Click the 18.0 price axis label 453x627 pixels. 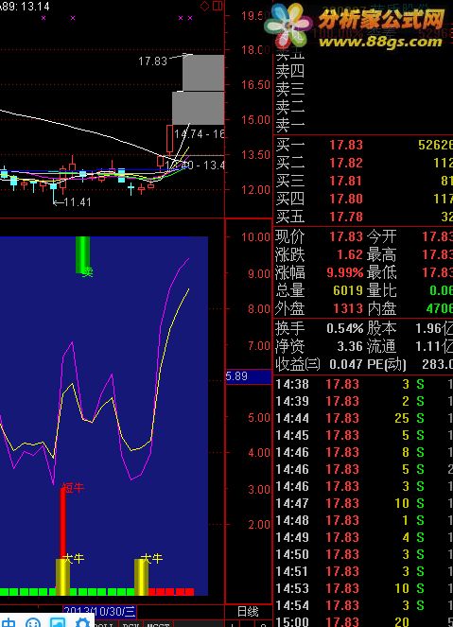click(255, 50)
